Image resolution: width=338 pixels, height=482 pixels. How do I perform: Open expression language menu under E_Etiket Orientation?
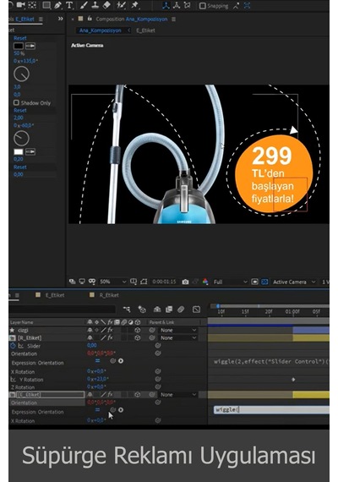click(121, 410)
